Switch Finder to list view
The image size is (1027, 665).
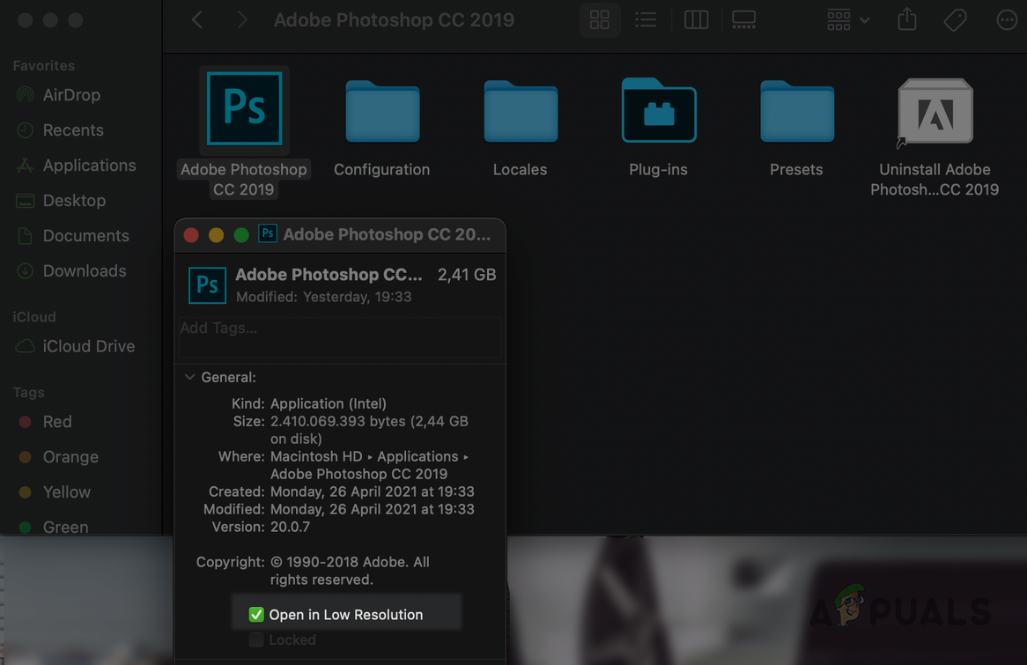[x=646, y=20]
